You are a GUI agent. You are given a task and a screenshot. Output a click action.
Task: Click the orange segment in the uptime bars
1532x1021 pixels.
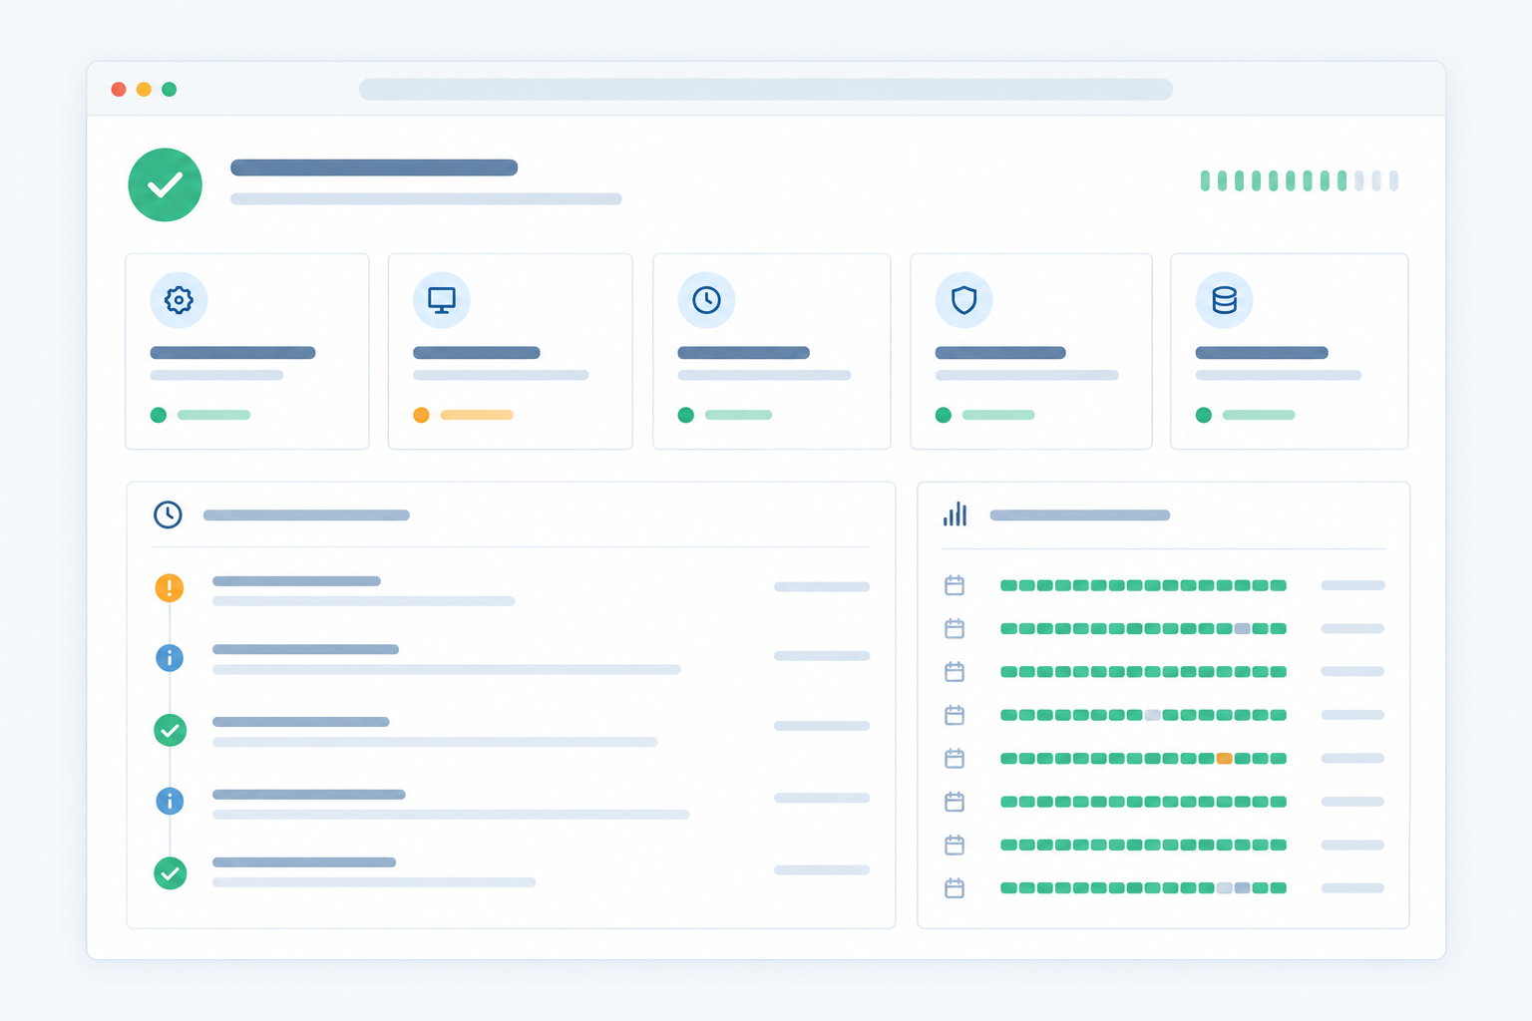pyautogui.click(x=1225, y=759)
